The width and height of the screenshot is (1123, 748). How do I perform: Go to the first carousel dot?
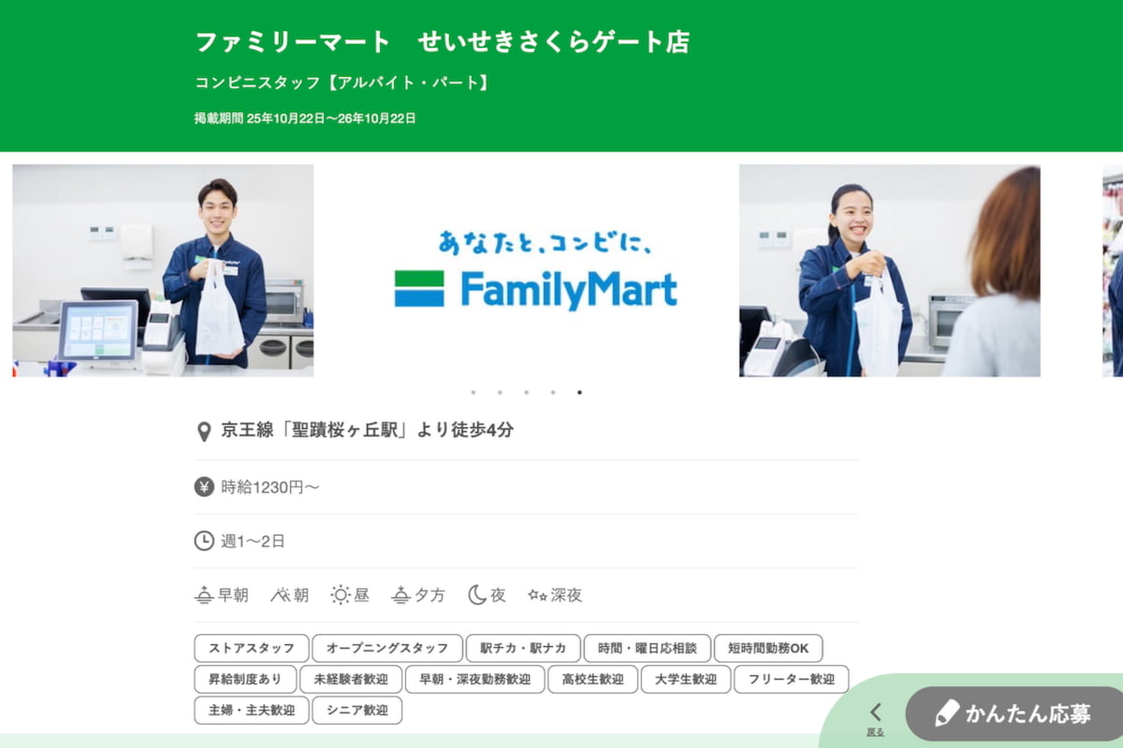(474, 393)
